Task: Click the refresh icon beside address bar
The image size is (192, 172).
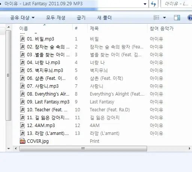Action: (153, 4)
